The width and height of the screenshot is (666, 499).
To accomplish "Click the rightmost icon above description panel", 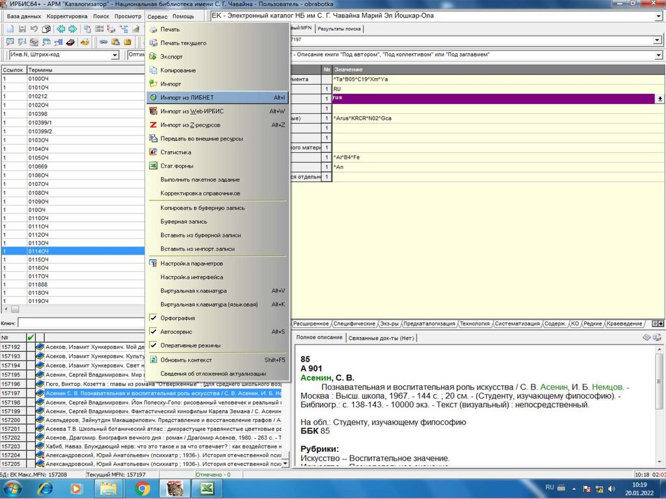I will point(657,337).
